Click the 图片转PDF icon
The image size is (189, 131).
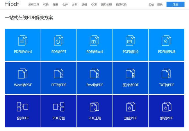(x=131, y=73)
